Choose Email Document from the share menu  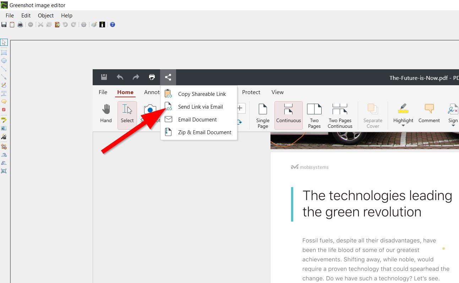coord(197,119)
